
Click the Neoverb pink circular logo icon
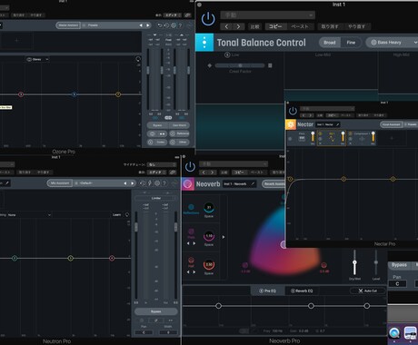point(187,183)
